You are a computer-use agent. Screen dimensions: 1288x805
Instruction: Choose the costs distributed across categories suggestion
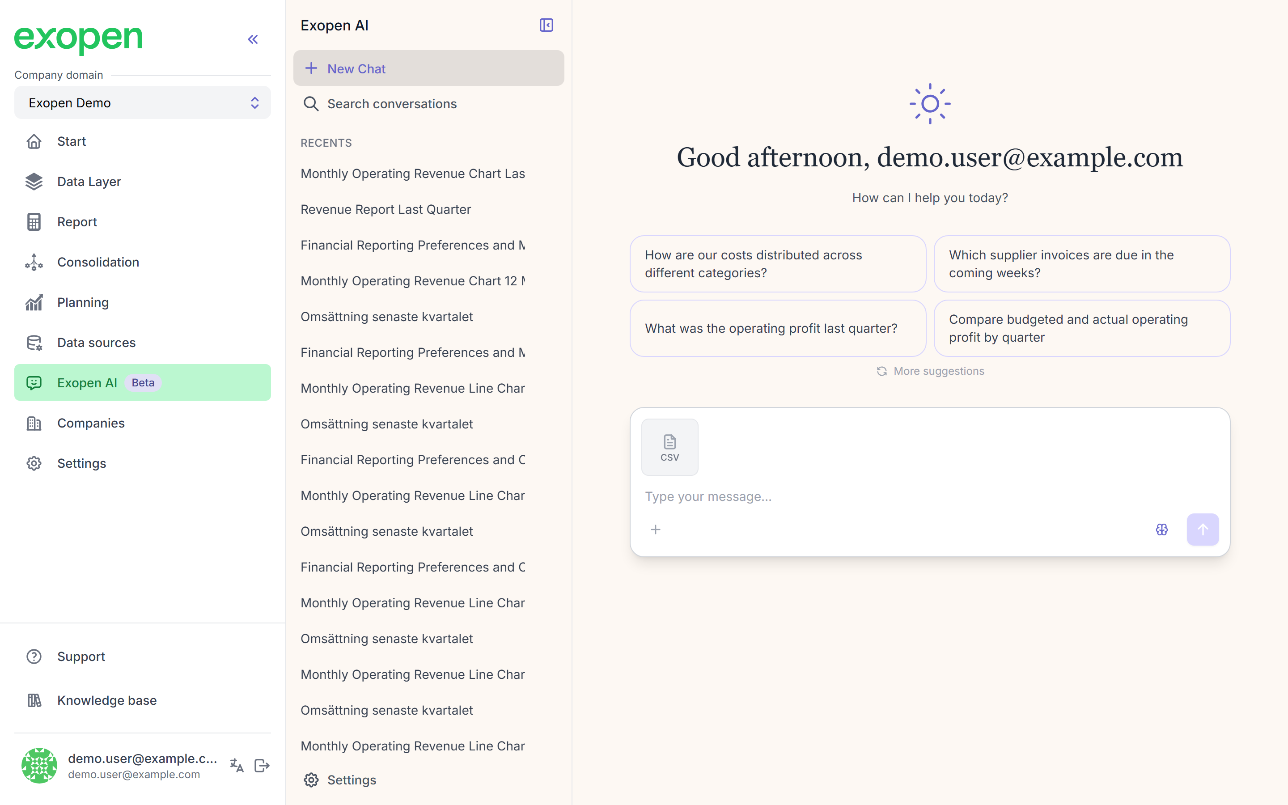tap(778, 264)
